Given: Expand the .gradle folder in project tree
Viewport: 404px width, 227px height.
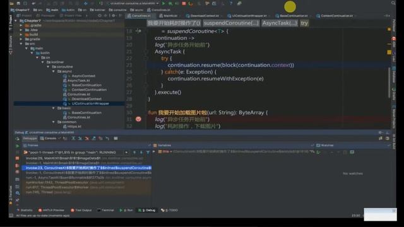Looking at the screenshot, I should pyautogui.click(x=21, y=25).
